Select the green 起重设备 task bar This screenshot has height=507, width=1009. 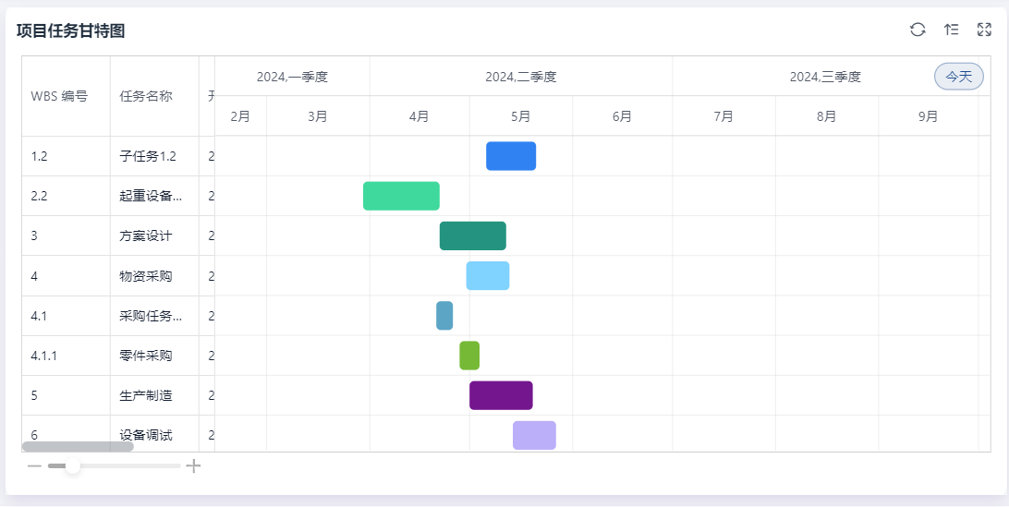[401, 196]
